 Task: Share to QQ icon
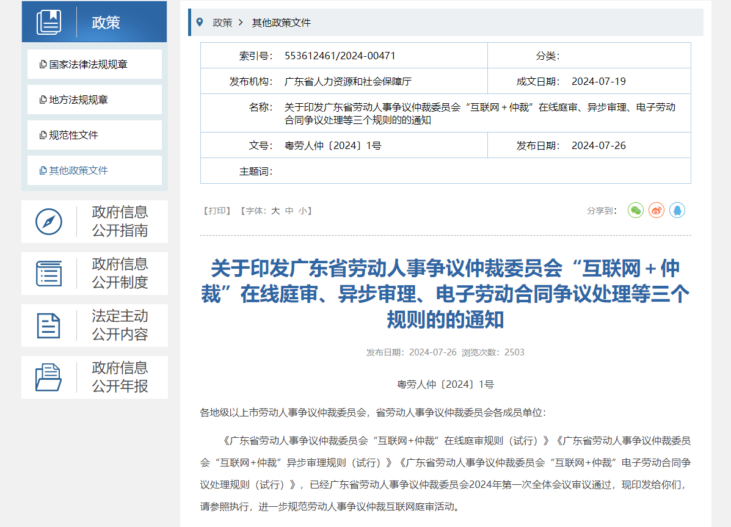[x=677, y=210]
